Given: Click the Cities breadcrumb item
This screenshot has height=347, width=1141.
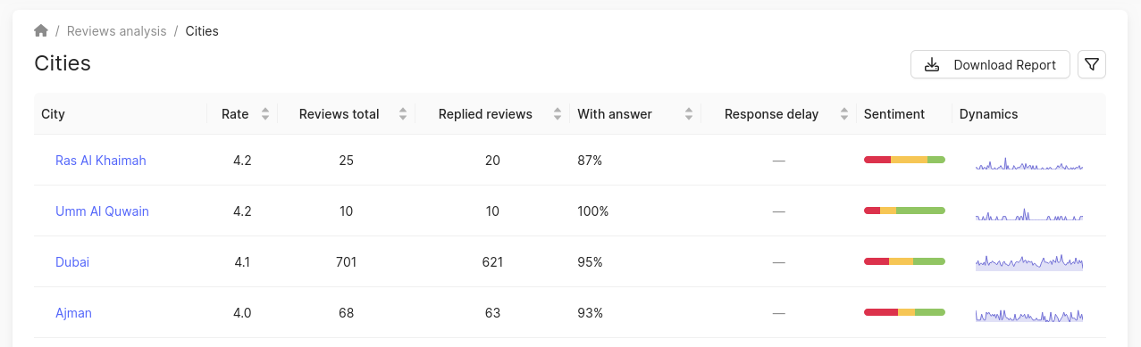Looking at the screenshot, I should (202, 31).
